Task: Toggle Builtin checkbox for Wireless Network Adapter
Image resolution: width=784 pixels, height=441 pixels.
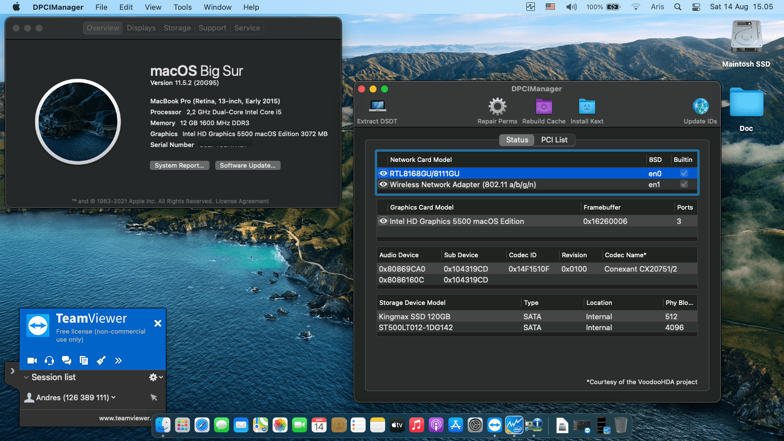Action: pyautogui.click(x=684, y=184)
